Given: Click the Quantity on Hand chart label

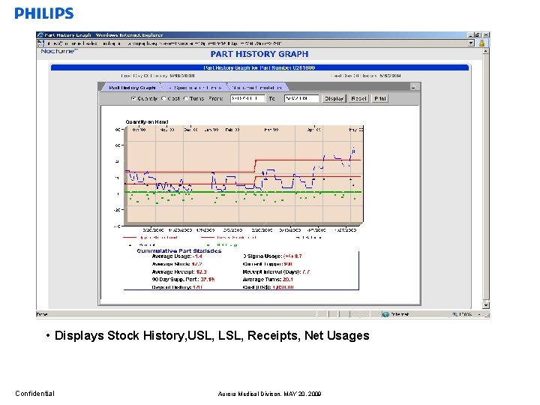Looking at the screenshot, I should point(147,121).
